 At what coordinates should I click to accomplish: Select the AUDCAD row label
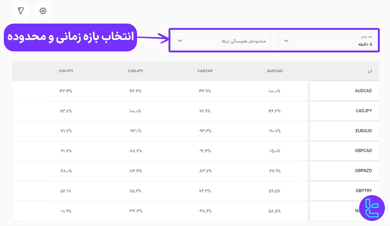tap(363, 91)
